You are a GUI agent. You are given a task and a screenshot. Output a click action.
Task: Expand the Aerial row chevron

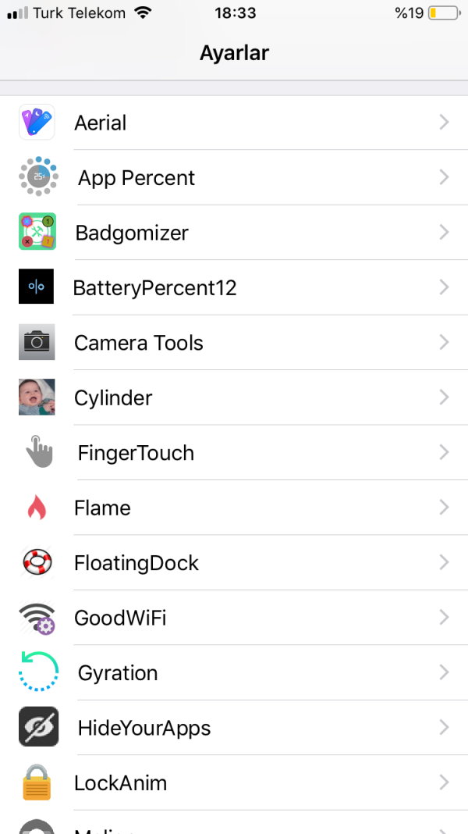444,123
